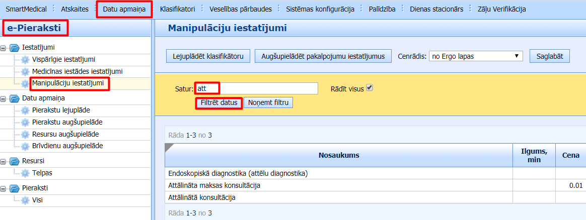586x220 pixels.
Task: Collapse the Datu apmaiņa tree node
Action: (x=4, y=98)
